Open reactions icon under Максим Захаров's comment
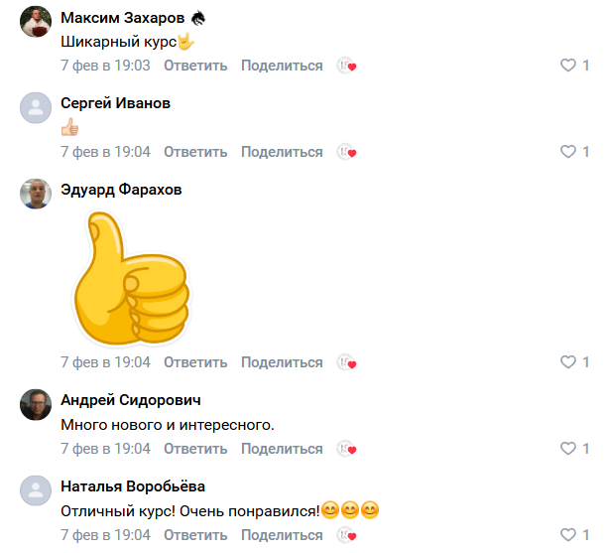Viewport: 605px width, 553px height. pos(346,66)
